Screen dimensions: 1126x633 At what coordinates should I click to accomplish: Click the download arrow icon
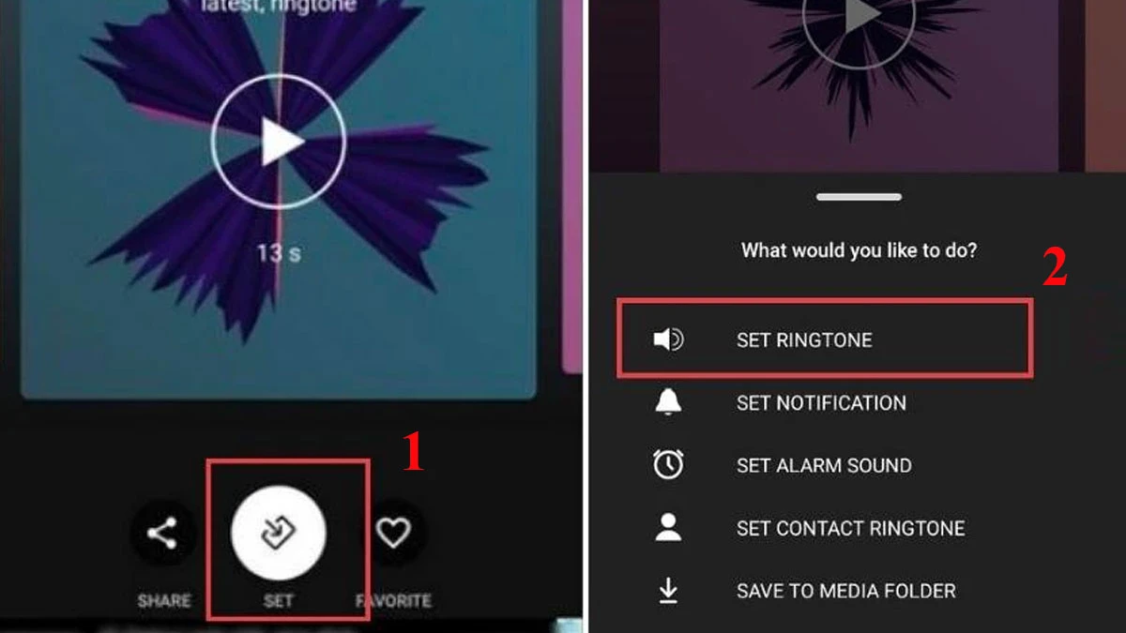coord(668,591)
